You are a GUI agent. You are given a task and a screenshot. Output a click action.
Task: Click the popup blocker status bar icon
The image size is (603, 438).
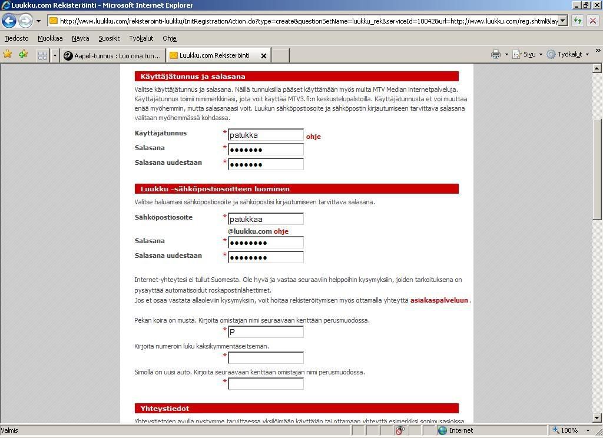400,430
